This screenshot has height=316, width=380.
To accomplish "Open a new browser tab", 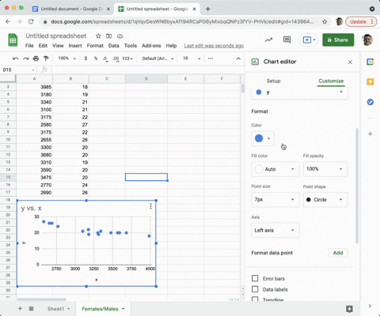I will point(208,9).
